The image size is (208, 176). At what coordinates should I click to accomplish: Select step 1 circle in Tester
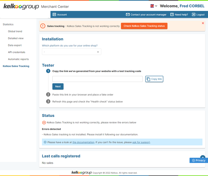point(48,71)
